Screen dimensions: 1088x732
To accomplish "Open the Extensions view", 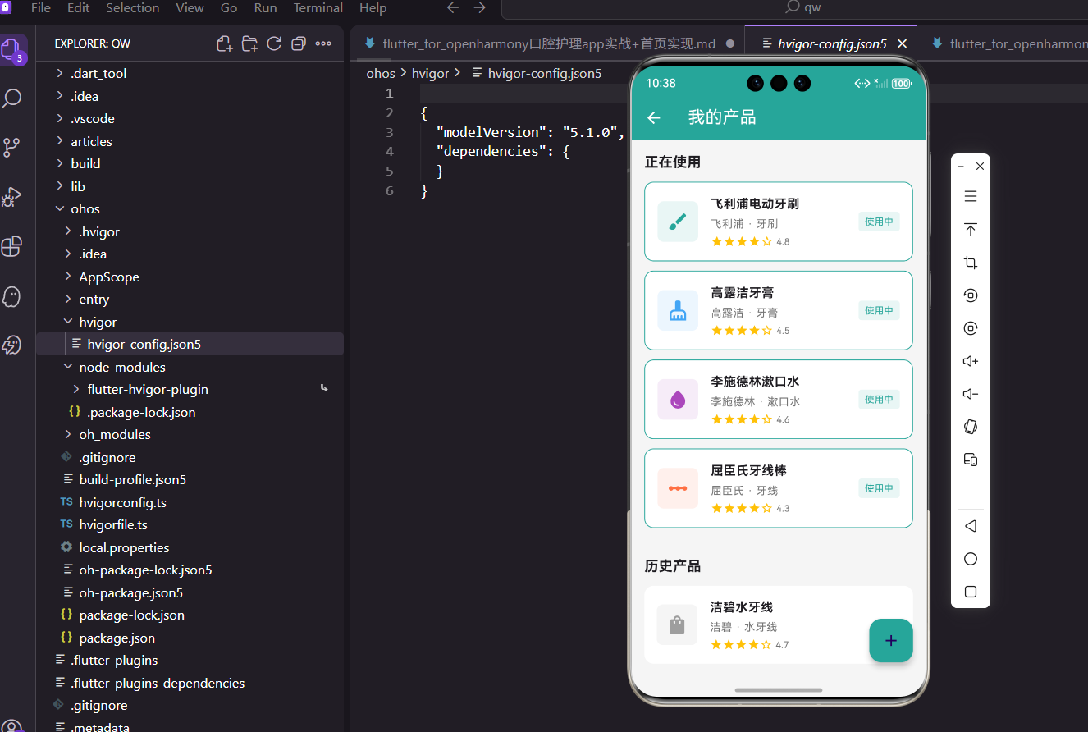I will tap(11, 246).
